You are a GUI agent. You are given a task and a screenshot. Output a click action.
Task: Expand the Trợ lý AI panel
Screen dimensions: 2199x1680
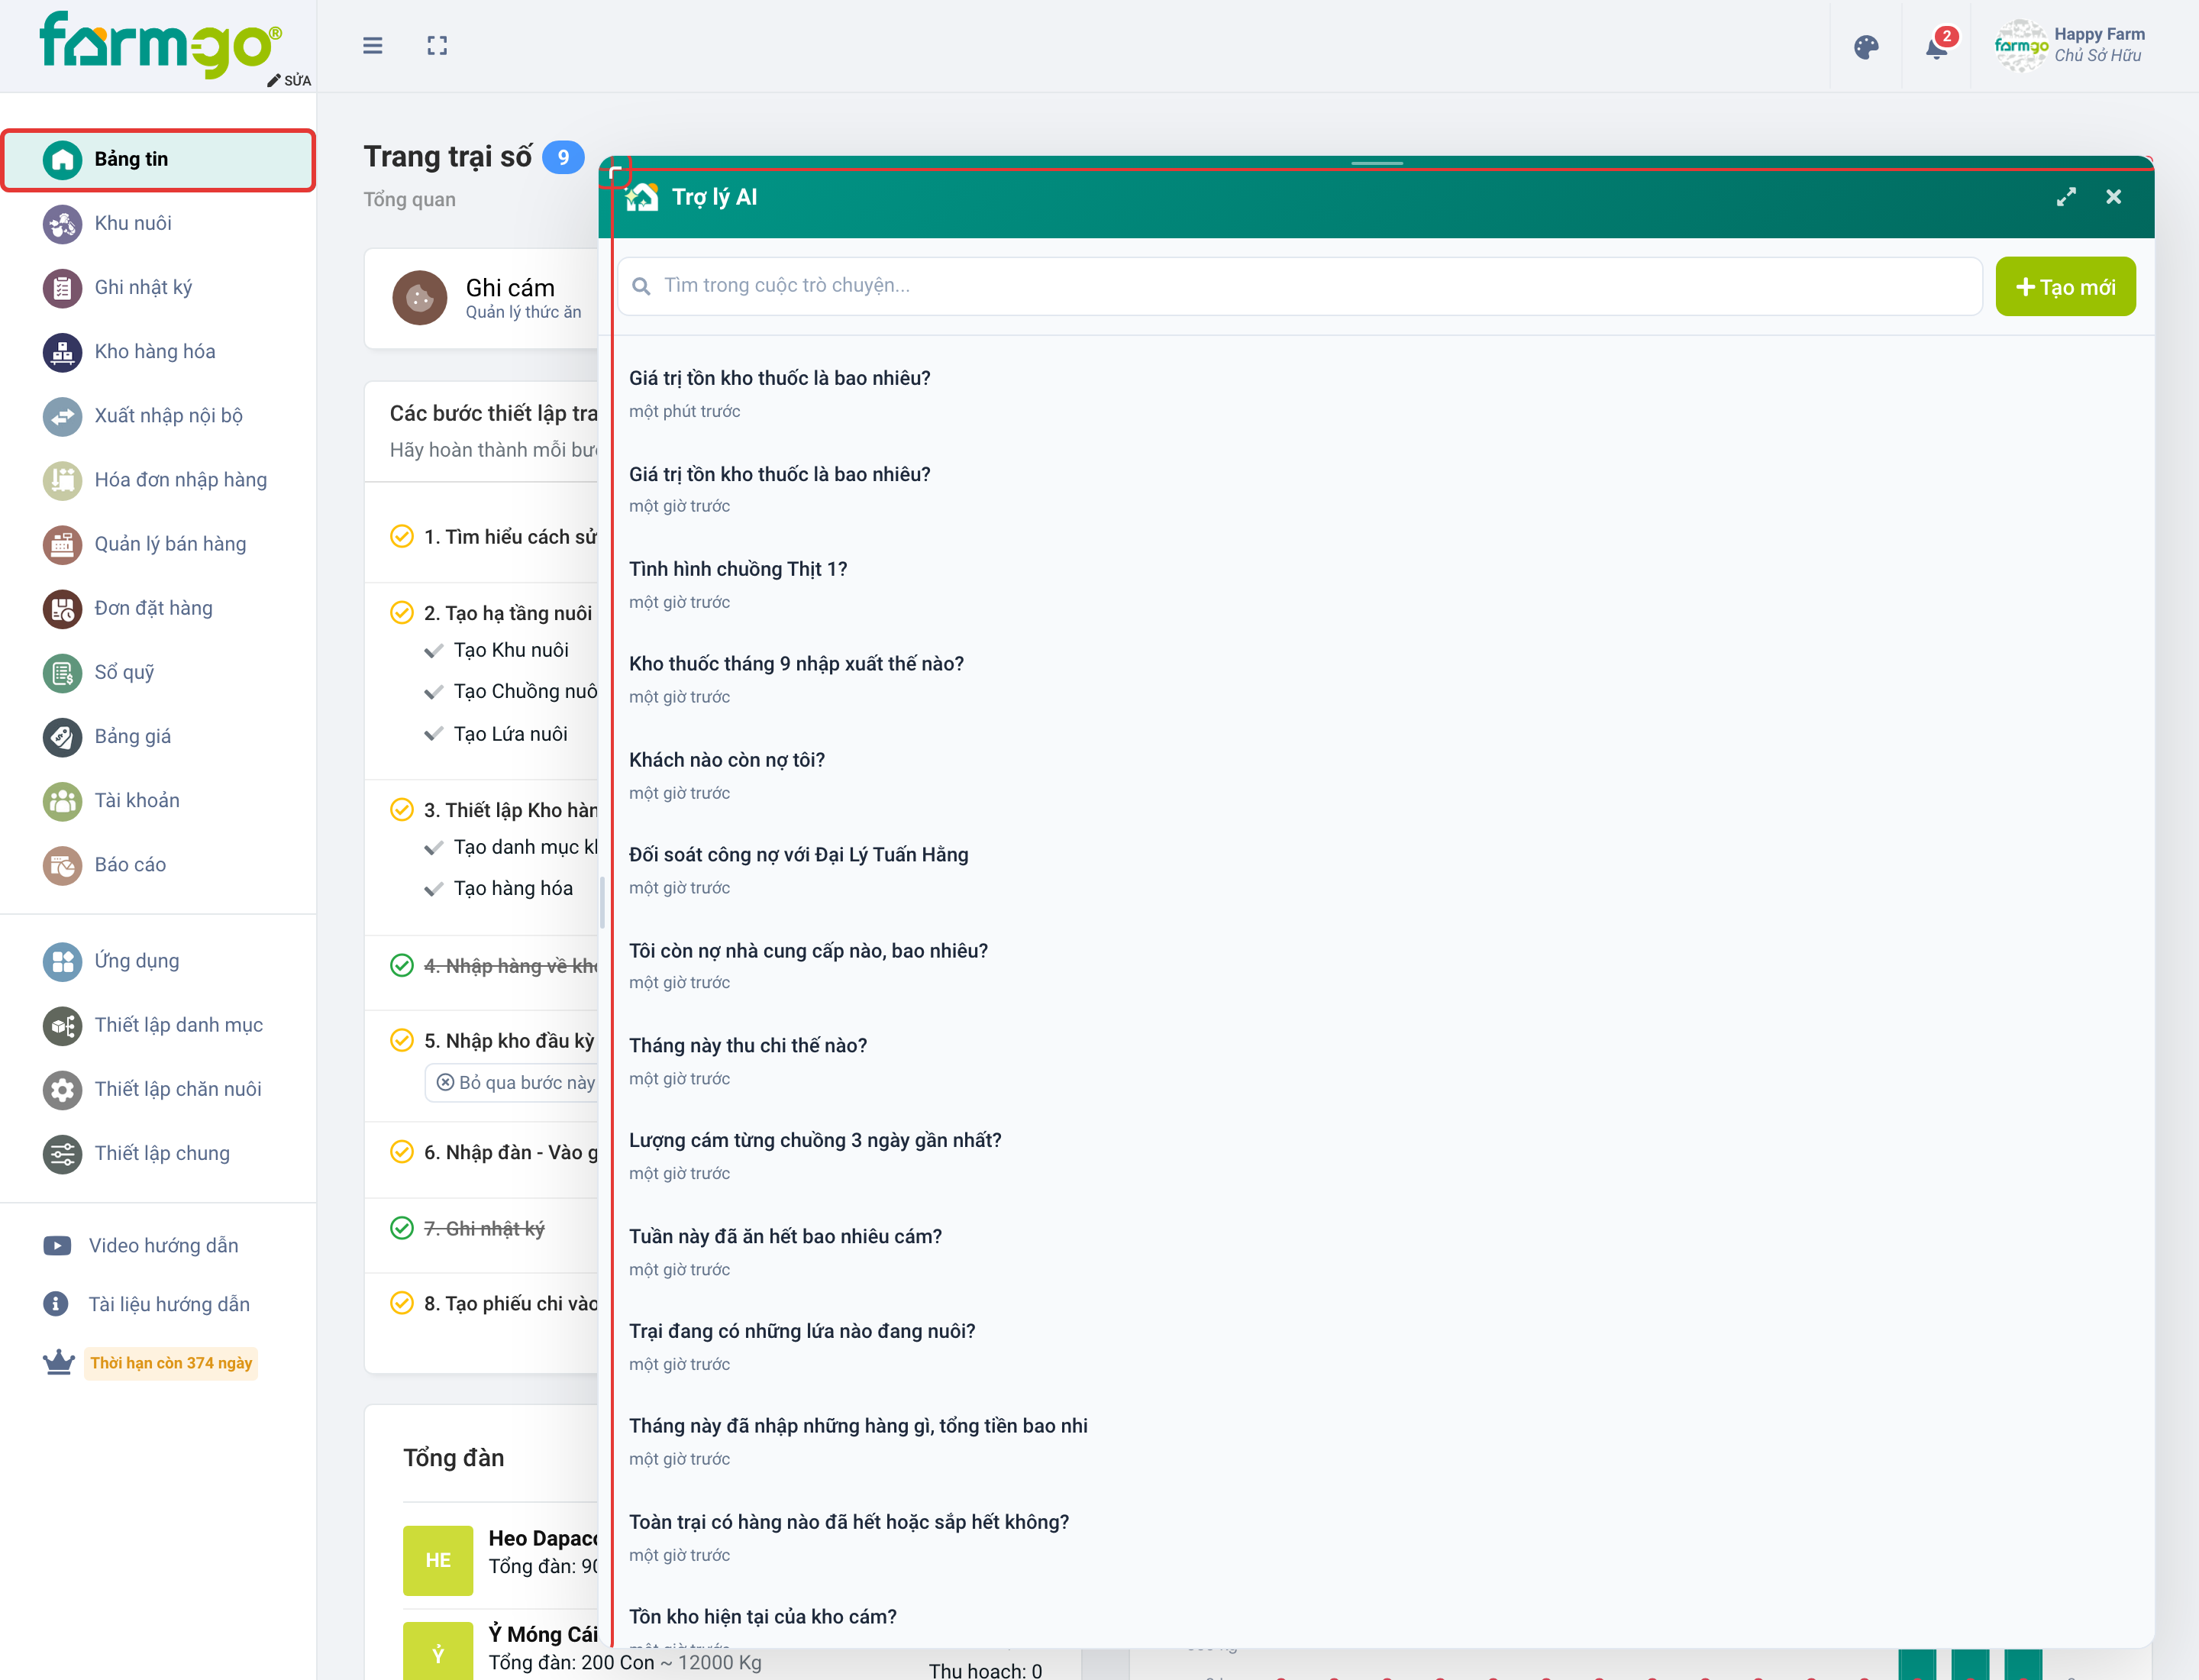[2066, 197]
